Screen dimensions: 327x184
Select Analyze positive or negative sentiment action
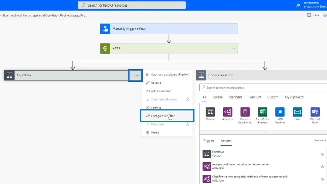(263, 166)
